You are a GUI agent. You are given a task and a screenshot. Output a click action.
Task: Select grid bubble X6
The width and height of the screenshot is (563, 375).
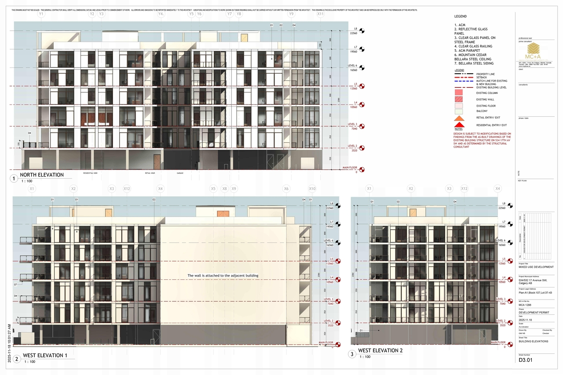coord(286,189)
